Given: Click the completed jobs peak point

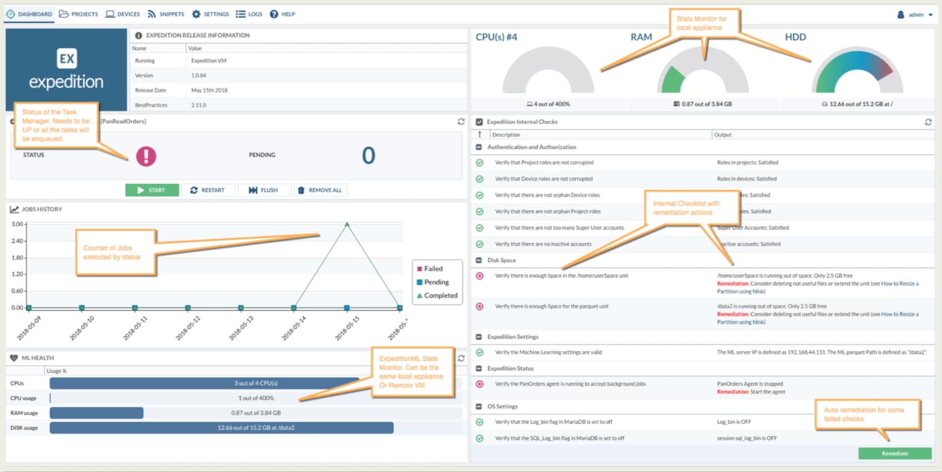Looking at the screenshot, I should point(347,224).
